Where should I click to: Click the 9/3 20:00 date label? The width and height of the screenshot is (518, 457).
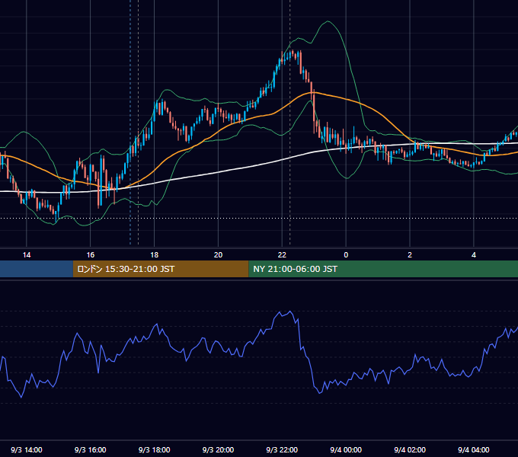coord(218,449)
